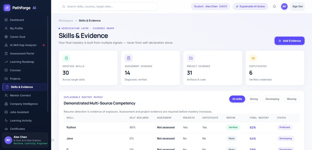Image resolution: width=312 pixels, height=150 pixels.
Task: Click the red alert dot beside Skill Gap Analyzer
Action: (44, 45)
